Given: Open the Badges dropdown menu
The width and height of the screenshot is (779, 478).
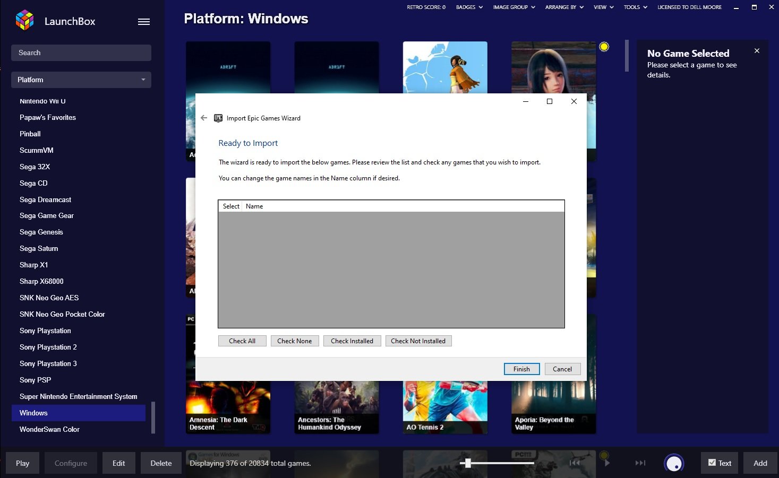Looking at the screenshot, I should click(x=469, y=7).
